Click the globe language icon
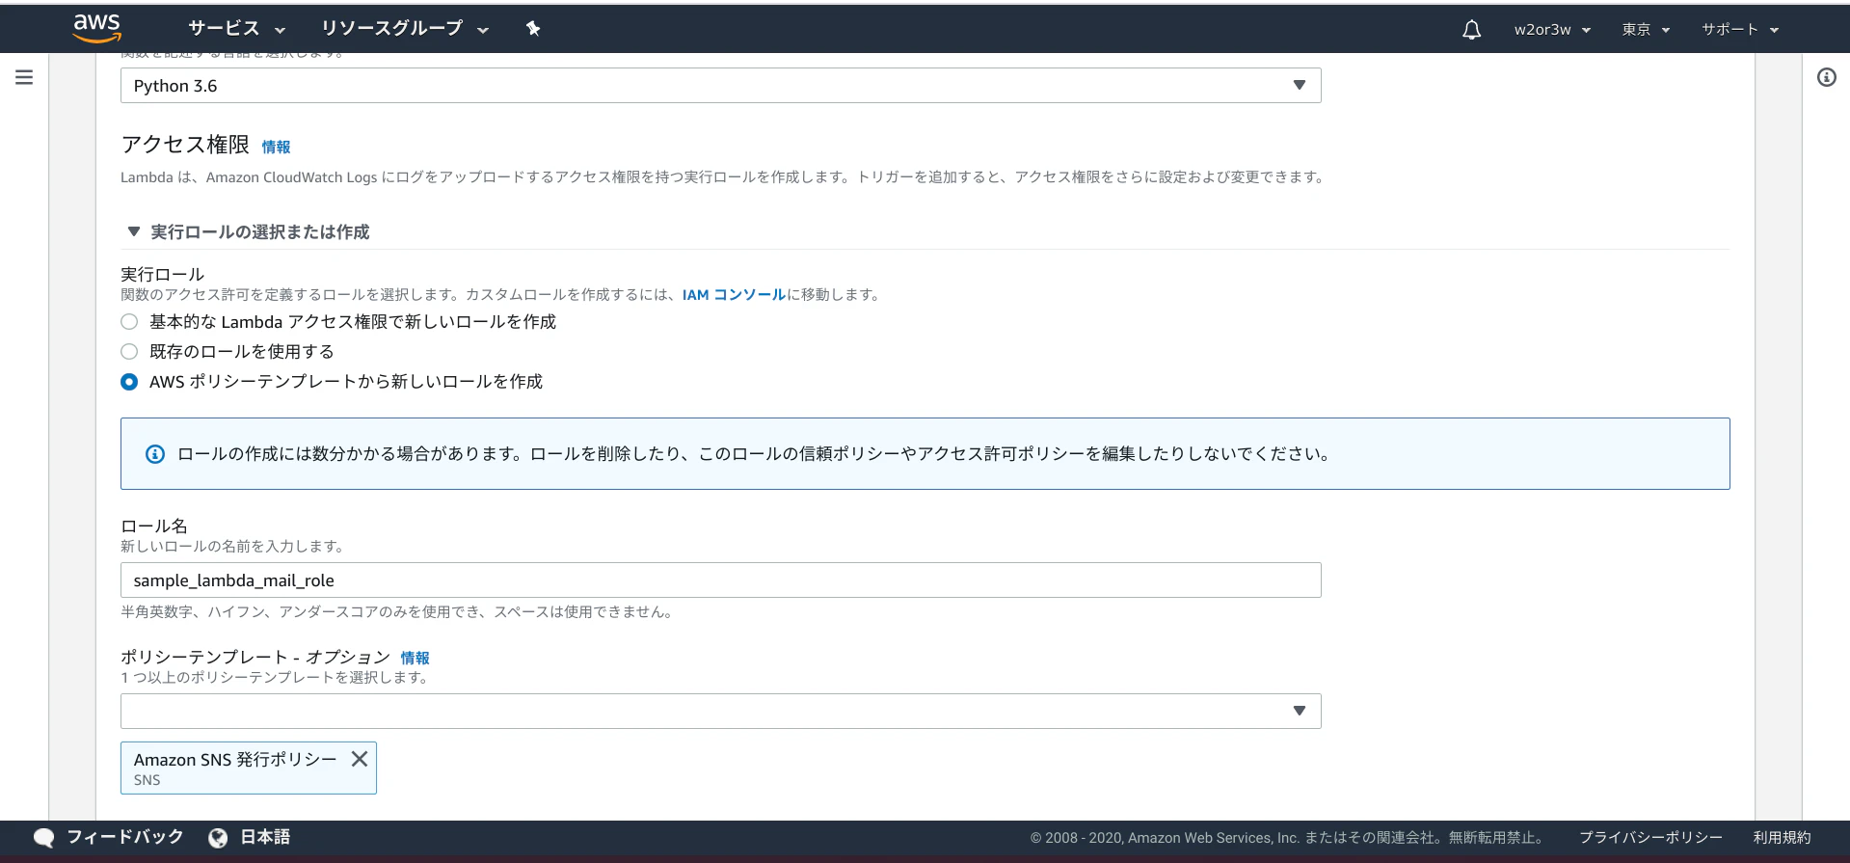The image size is (1850, 863). [218, 838]
